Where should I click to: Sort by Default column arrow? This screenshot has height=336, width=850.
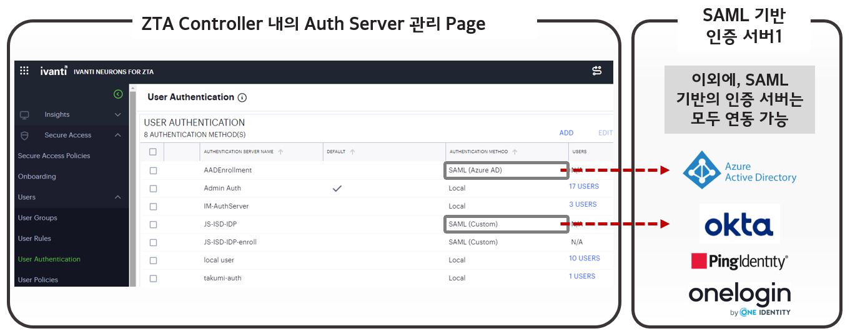(353, 152)
